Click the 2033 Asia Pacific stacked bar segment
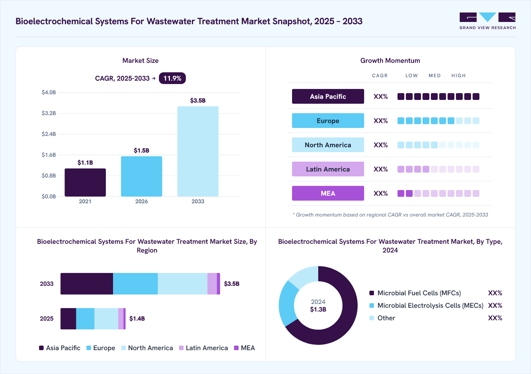The image size is (531, 374). click(87, 284)
